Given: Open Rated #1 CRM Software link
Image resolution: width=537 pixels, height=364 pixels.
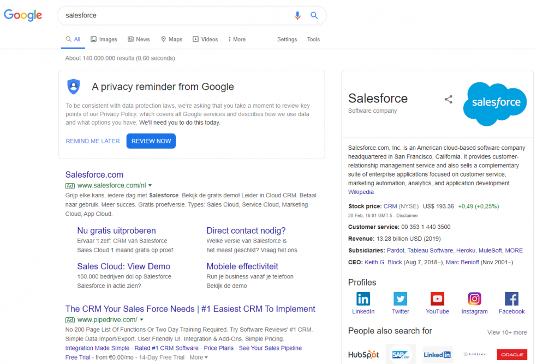Looking at the screenshot, I should (166, 348).
